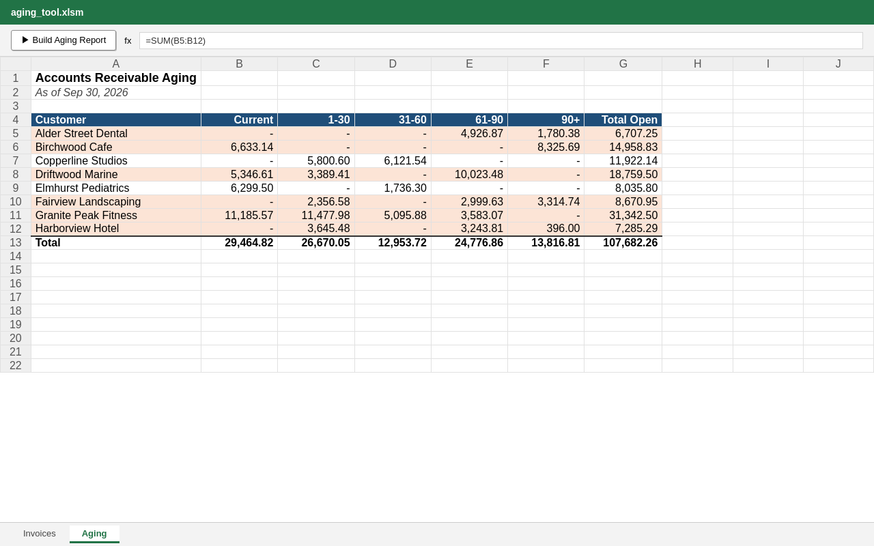Click Birchwood Cafe's 8,325.69 cell
The image size is (874, 546).
tap(546, 147)
